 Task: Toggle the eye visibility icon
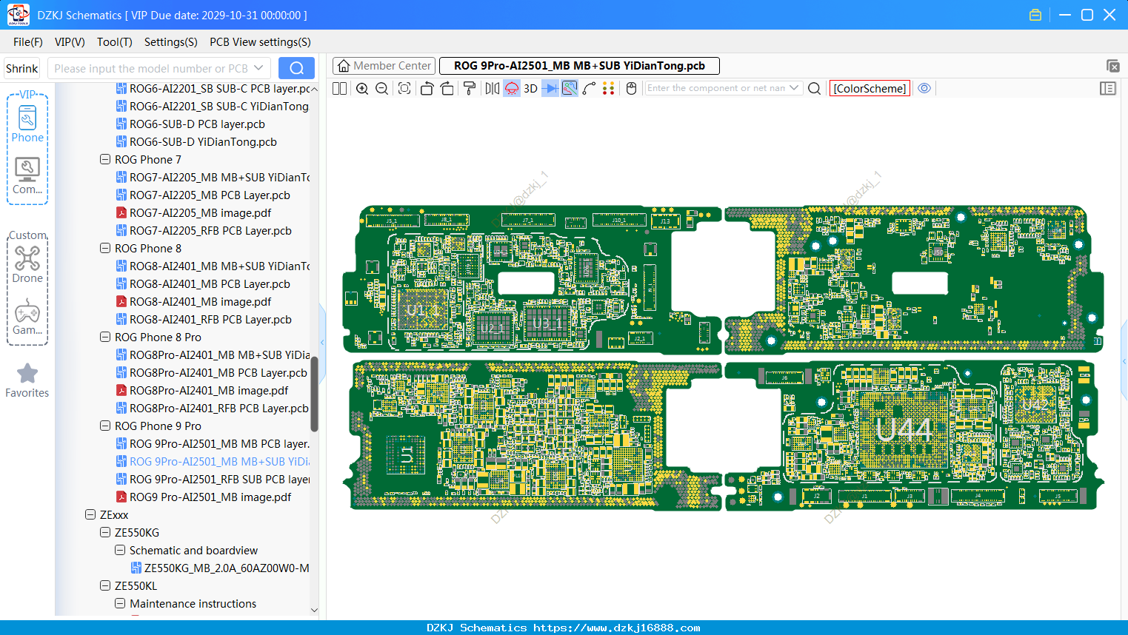(924, 88)
